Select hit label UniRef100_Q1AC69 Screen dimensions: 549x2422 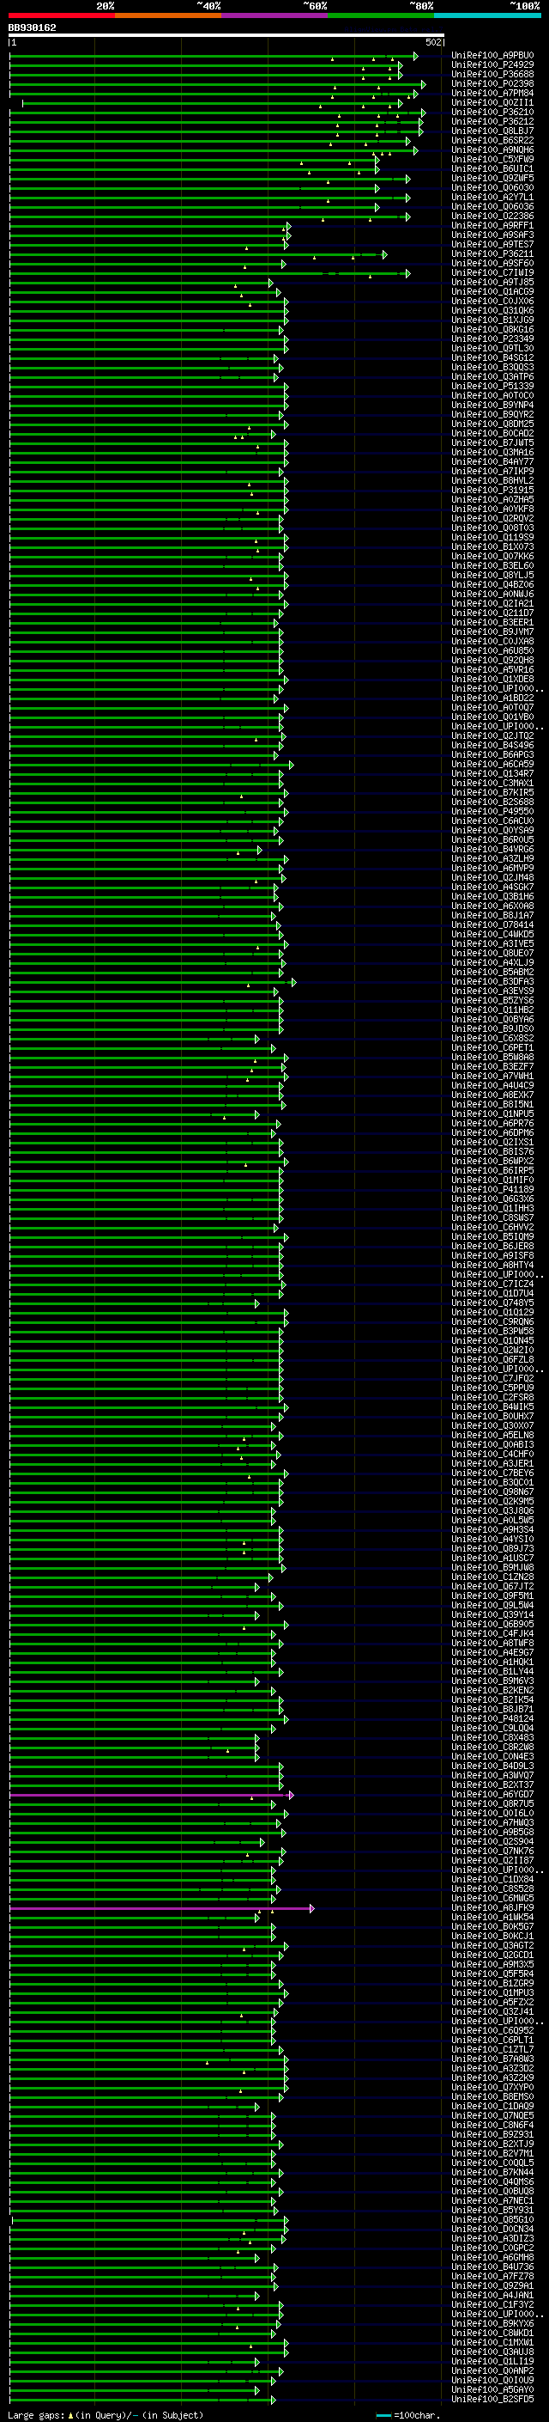pos(492,291)
